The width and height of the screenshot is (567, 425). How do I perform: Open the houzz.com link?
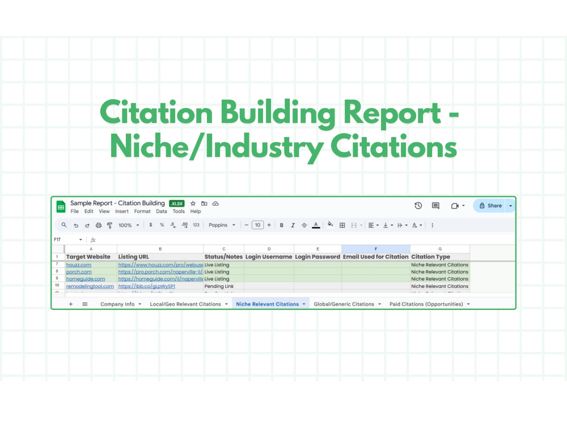pyautogui.click(x=78, y=265)
